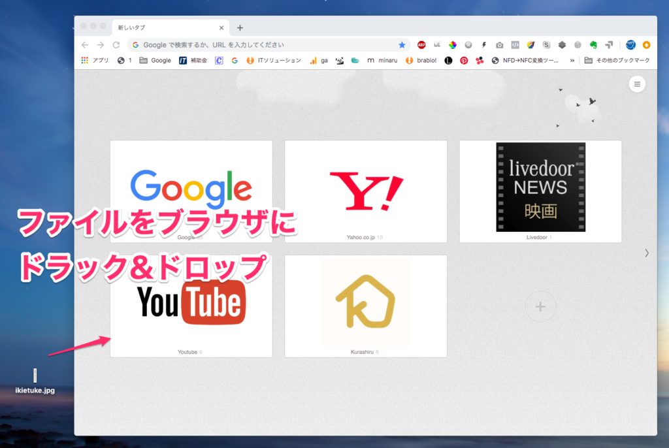This screenshot has width=669, height=448.
Task: Open the Apps (アプリ) launcher shortcut
Action: (95, 60)
